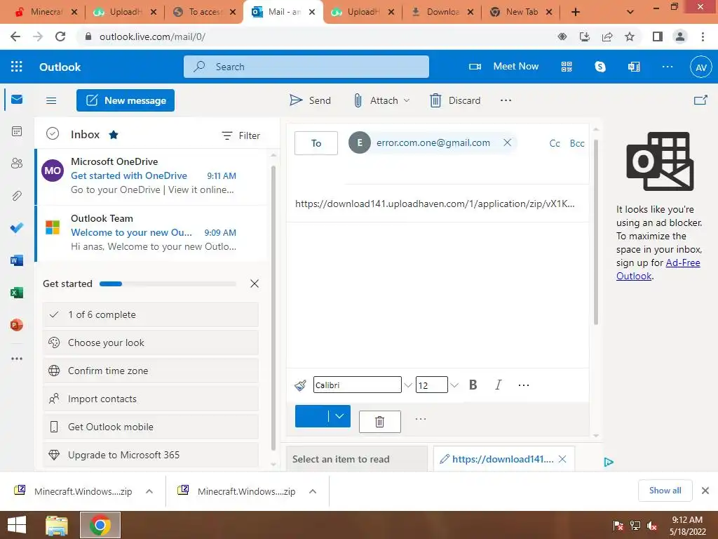The width and height of the screenshot is (718, 539).
Task: Open the Outlook app launcher grid
Action: [17, 67]
